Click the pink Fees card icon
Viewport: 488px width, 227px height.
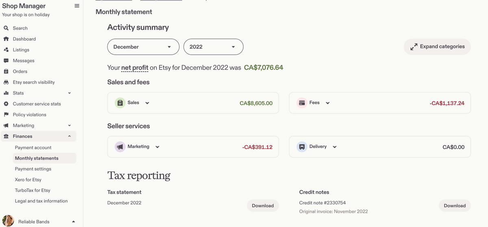pos(302,103)
